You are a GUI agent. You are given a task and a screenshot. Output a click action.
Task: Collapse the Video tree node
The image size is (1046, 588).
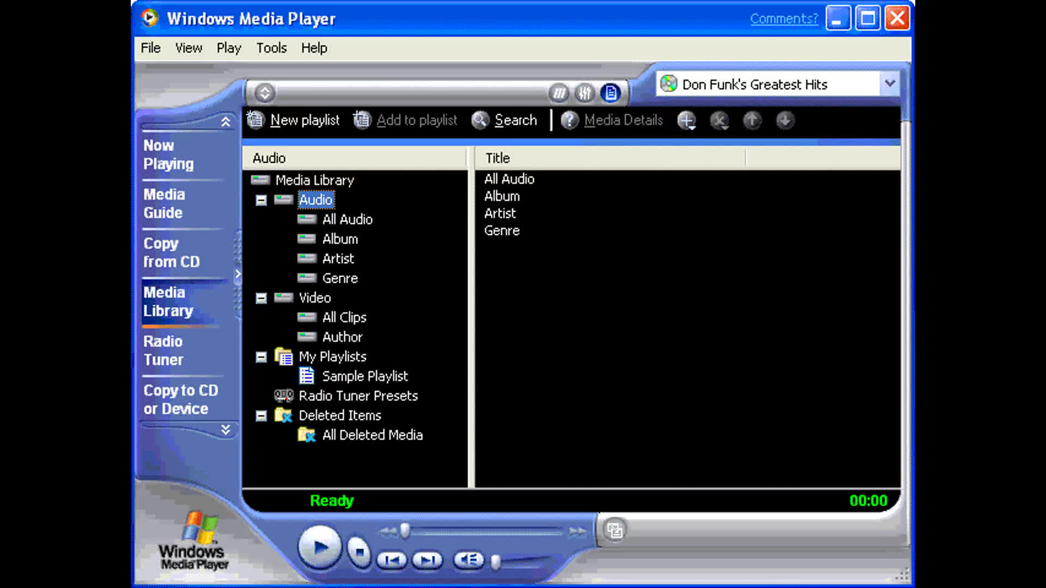point(261,298)
